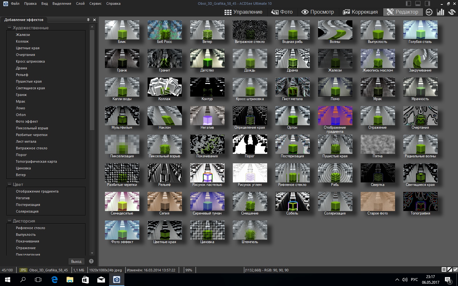Screen dimensions: 458x286
Task: Launch Microsoft Edge from taskbar
Action: (x=54, y=280)
